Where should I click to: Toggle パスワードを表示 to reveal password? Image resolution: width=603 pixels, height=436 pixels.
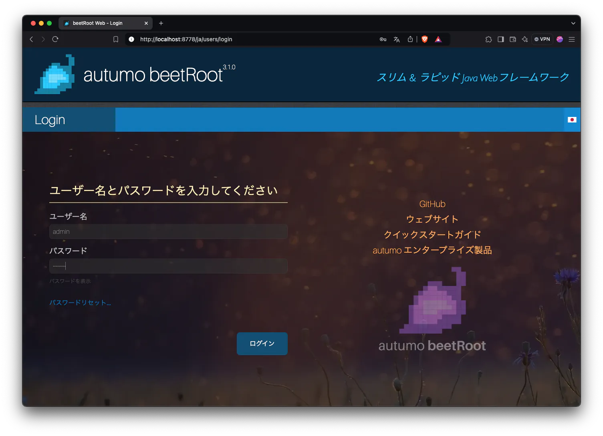click(70, 281)
